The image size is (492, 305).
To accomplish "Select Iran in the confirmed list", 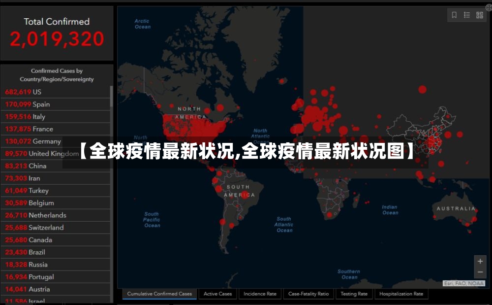I will click(x=56, y=178).
